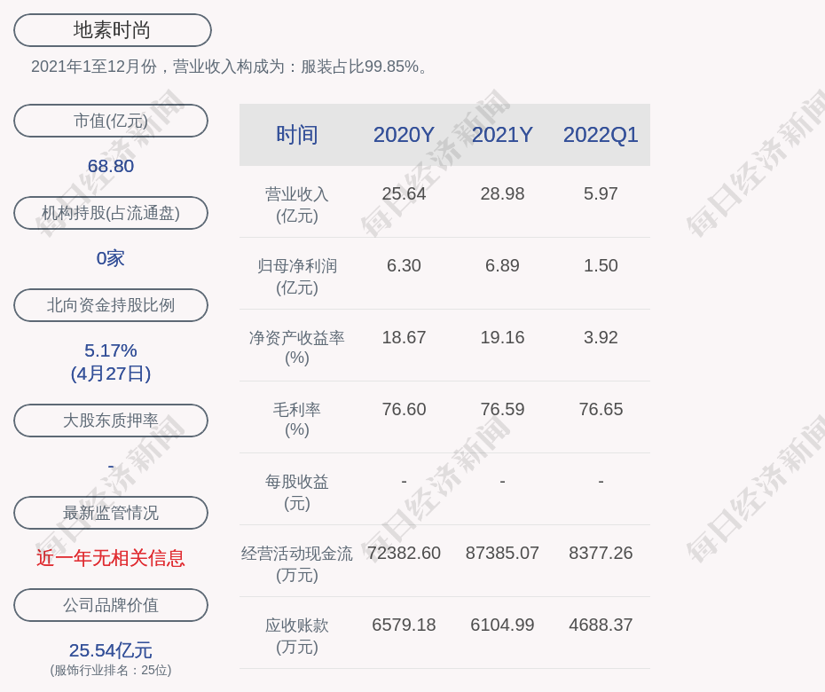Click the 机构持股(占流通盘) label
This screenshot has height=692, width=825.
pos(111,213)
